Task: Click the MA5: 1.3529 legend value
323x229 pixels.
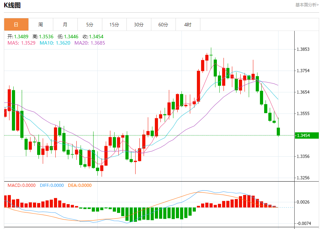Action: click(21, 43)
